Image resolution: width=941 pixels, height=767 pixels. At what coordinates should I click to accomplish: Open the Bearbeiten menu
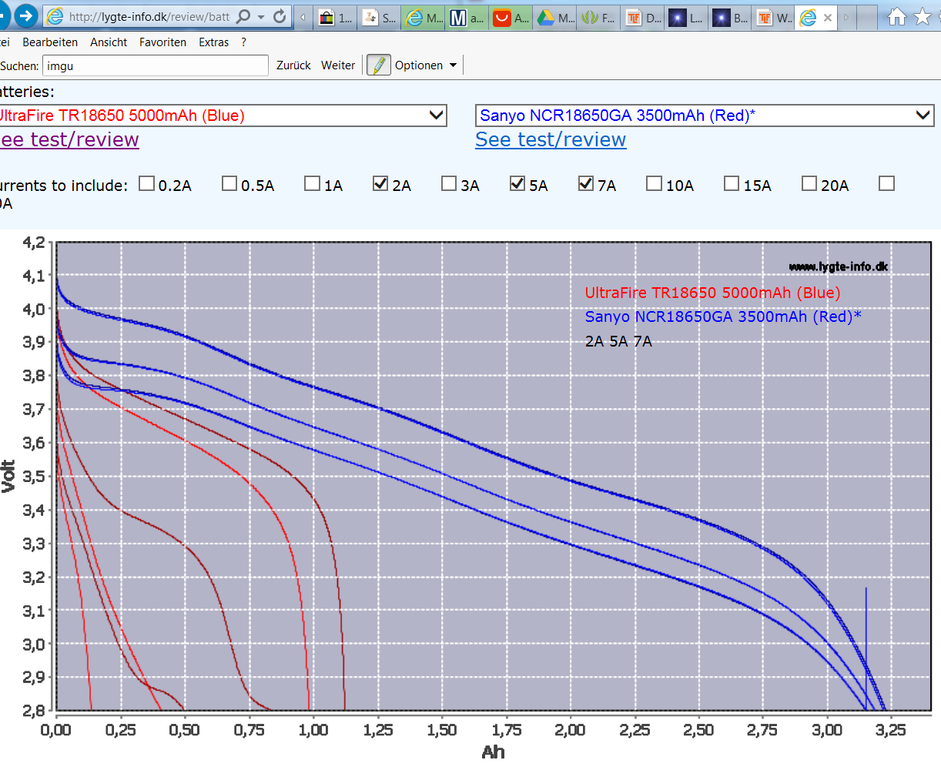[50, 42]
